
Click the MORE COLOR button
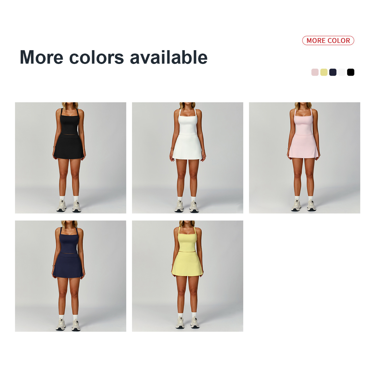click(328, 40)
